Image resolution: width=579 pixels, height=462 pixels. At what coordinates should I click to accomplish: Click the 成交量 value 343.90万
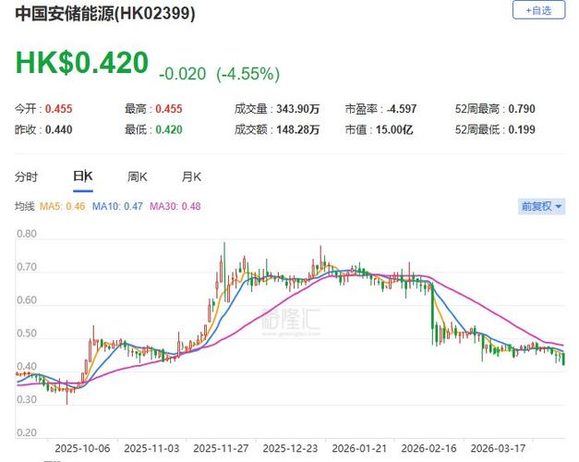click(x=297, y=109)
